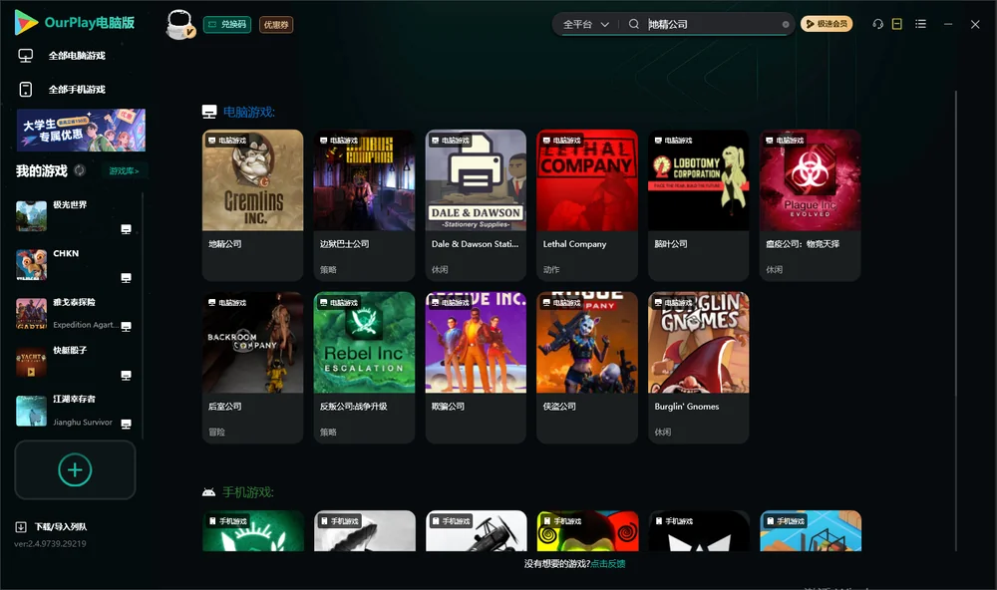Image resolution: width=997 pixels, height=590 pixels.
Task: Click PC icon beside Expedition Agartha
Action: tap(126, 326)
